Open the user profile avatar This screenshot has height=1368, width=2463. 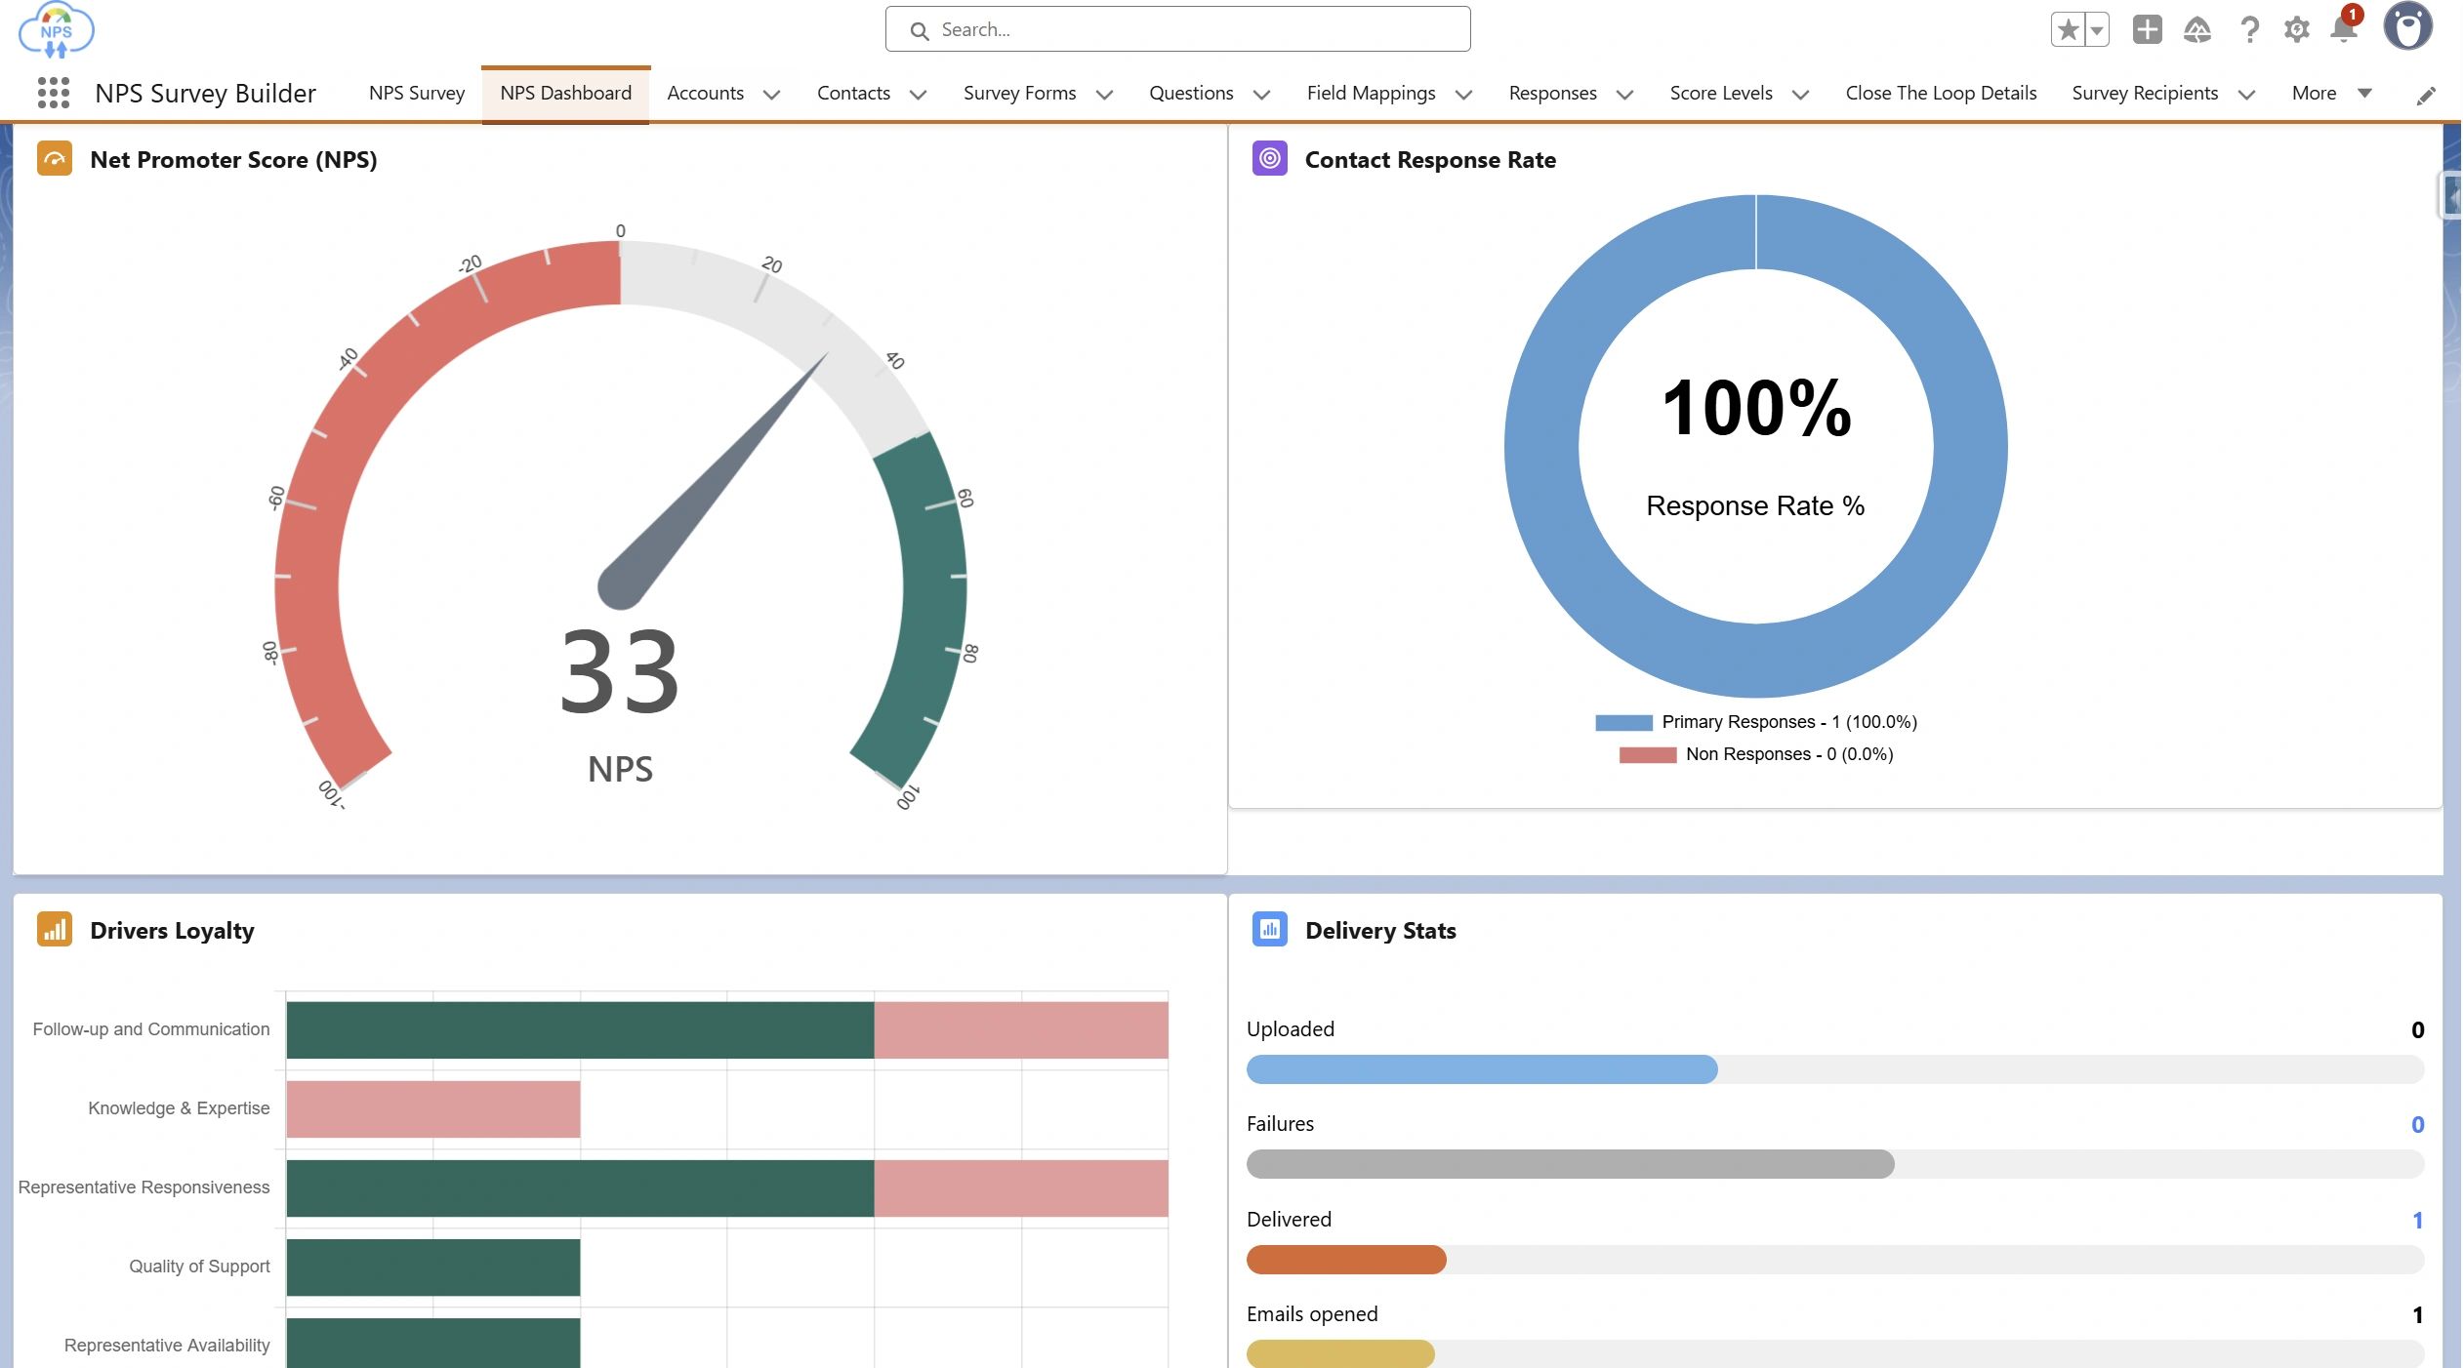point(2407,26)
